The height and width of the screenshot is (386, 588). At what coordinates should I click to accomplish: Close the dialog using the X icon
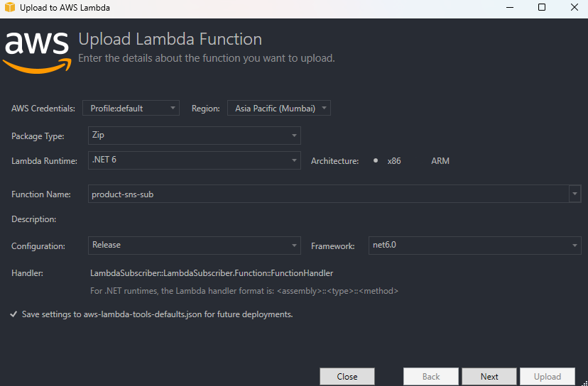coord(574,8)
